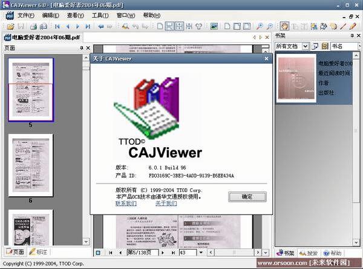Click the 确定 button in About dialog
The height and width of the screenshot is (269, 363).
pyautogui.click(x=247, y=197)
